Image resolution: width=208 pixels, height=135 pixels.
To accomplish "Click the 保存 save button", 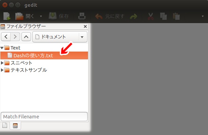I will (x=59, y=16).
